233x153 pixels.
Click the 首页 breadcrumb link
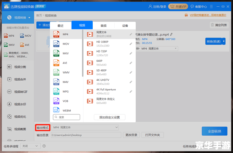click(39, 16)
